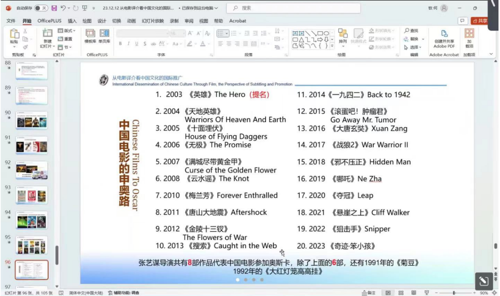Switch to slide sorter view in status bar
This screenshot has width=500, height=296.
click(x=401, y=293)
